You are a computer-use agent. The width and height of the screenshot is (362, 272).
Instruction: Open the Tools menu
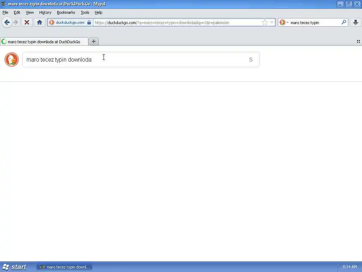[x=85, y=12]
